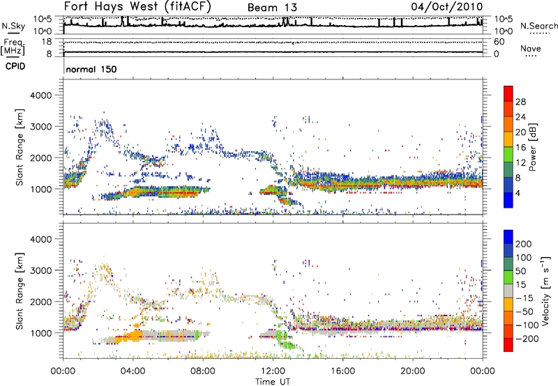
Task: Click the power scale value '28'
Action: click(x=520, y=102)
